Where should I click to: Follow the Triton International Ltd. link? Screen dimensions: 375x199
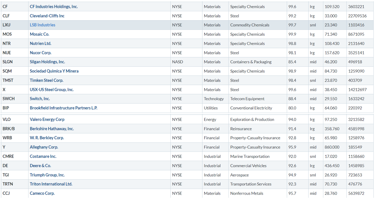click(x=51, y=184)
